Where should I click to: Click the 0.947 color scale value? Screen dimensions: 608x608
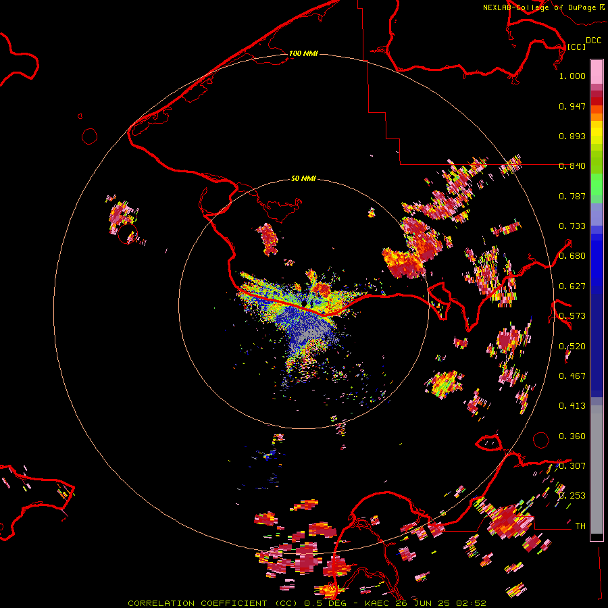tap(572, 106)
